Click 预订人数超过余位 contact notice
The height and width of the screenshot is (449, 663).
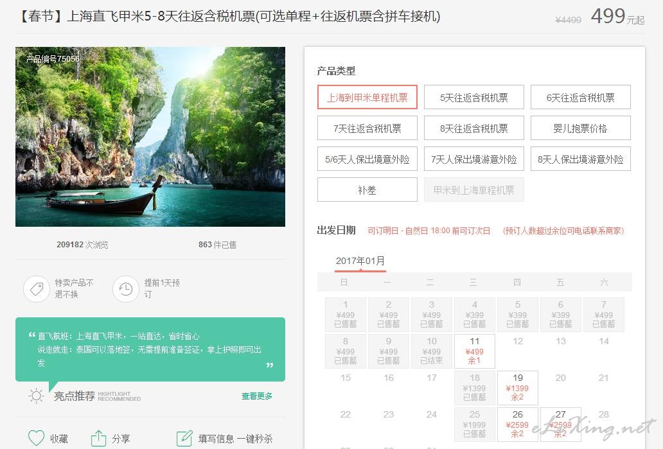(x=563, y=231)
